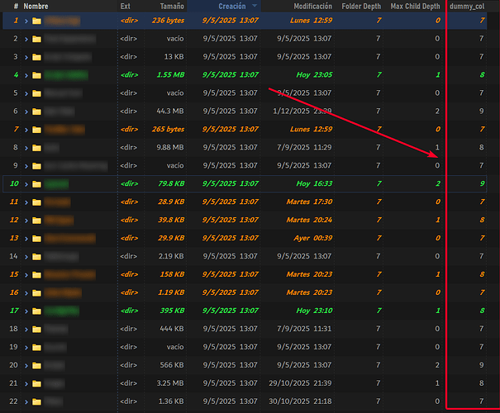The width and height of the screenshot is (500, 413).
Task: Select the folder icon in row 17
Action: [36, 311]
